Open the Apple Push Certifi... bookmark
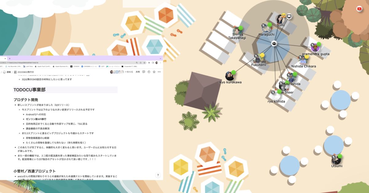 43,66
